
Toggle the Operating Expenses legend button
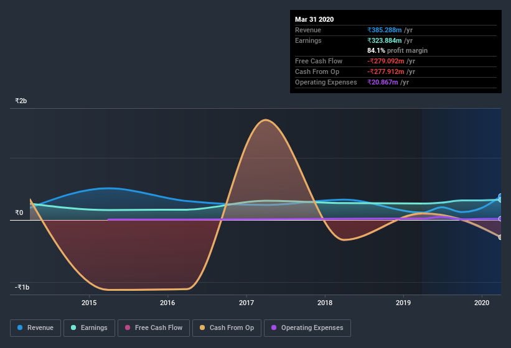pyautogui.click(x=307, y=328)
